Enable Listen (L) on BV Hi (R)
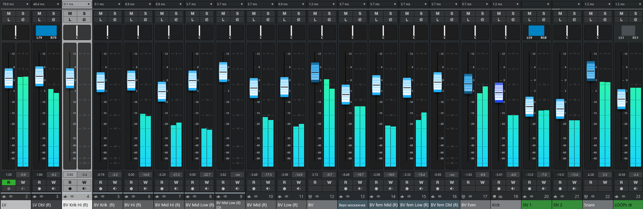The height and width of the screenshot is (209, 643). tap(131, 20)
